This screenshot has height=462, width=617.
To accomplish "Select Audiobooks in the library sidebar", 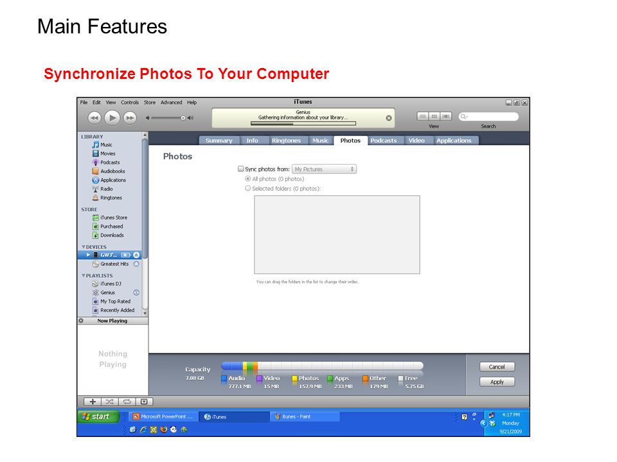I will (x=112, y=171).
